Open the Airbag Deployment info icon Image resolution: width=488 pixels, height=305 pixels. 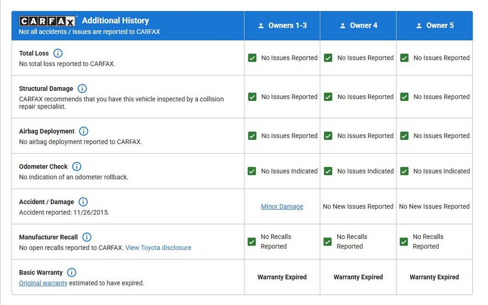coord(83,131)
